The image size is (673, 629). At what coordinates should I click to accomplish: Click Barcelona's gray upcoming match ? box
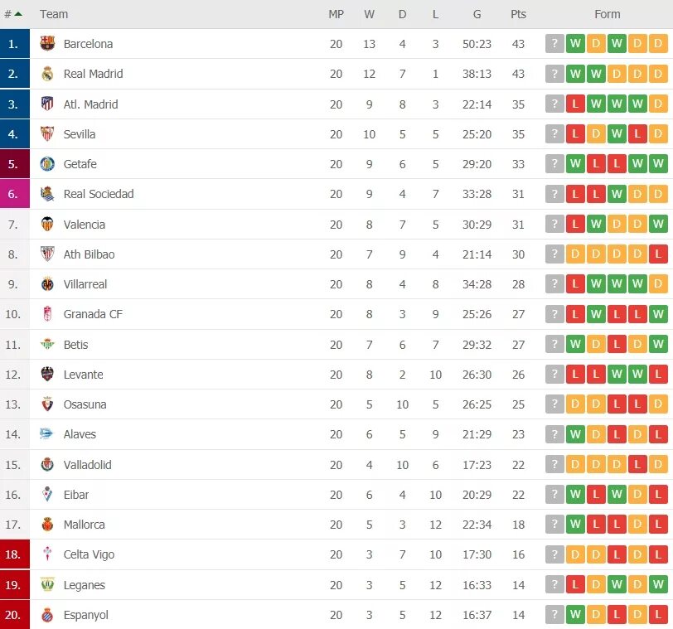tap(554, 44)
